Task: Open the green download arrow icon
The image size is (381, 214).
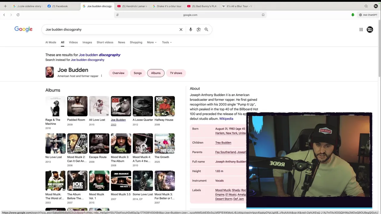Action: coord(353,15)
